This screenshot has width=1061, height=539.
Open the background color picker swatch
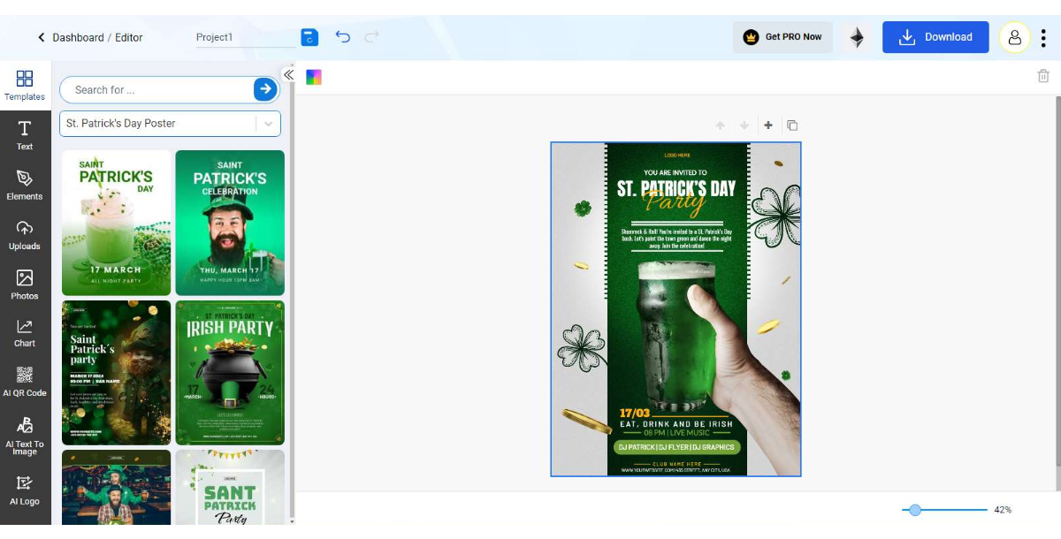pos(314,77)
